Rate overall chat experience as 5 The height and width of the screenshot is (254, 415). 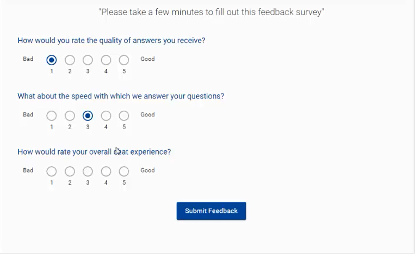click(124, 172)
